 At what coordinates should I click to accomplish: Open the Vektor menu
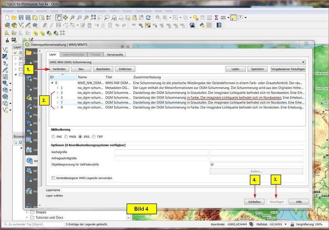pos(114,11)
